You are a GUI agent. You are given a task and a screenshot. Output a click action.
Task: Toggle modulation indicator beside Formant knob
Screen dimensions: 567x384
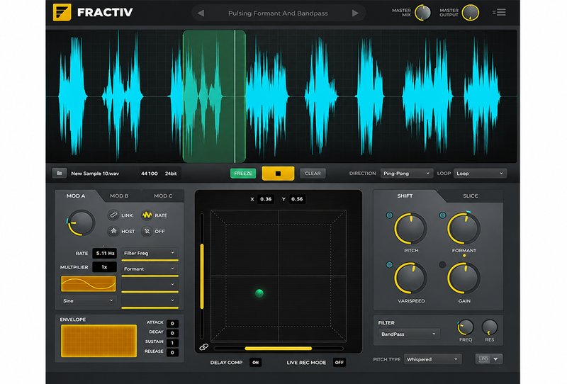[442, 215]
